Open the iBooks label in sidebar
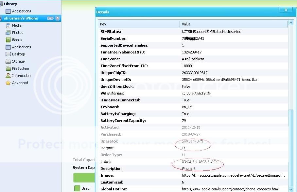This screenshot has height=192, width=297. [17, 40]
